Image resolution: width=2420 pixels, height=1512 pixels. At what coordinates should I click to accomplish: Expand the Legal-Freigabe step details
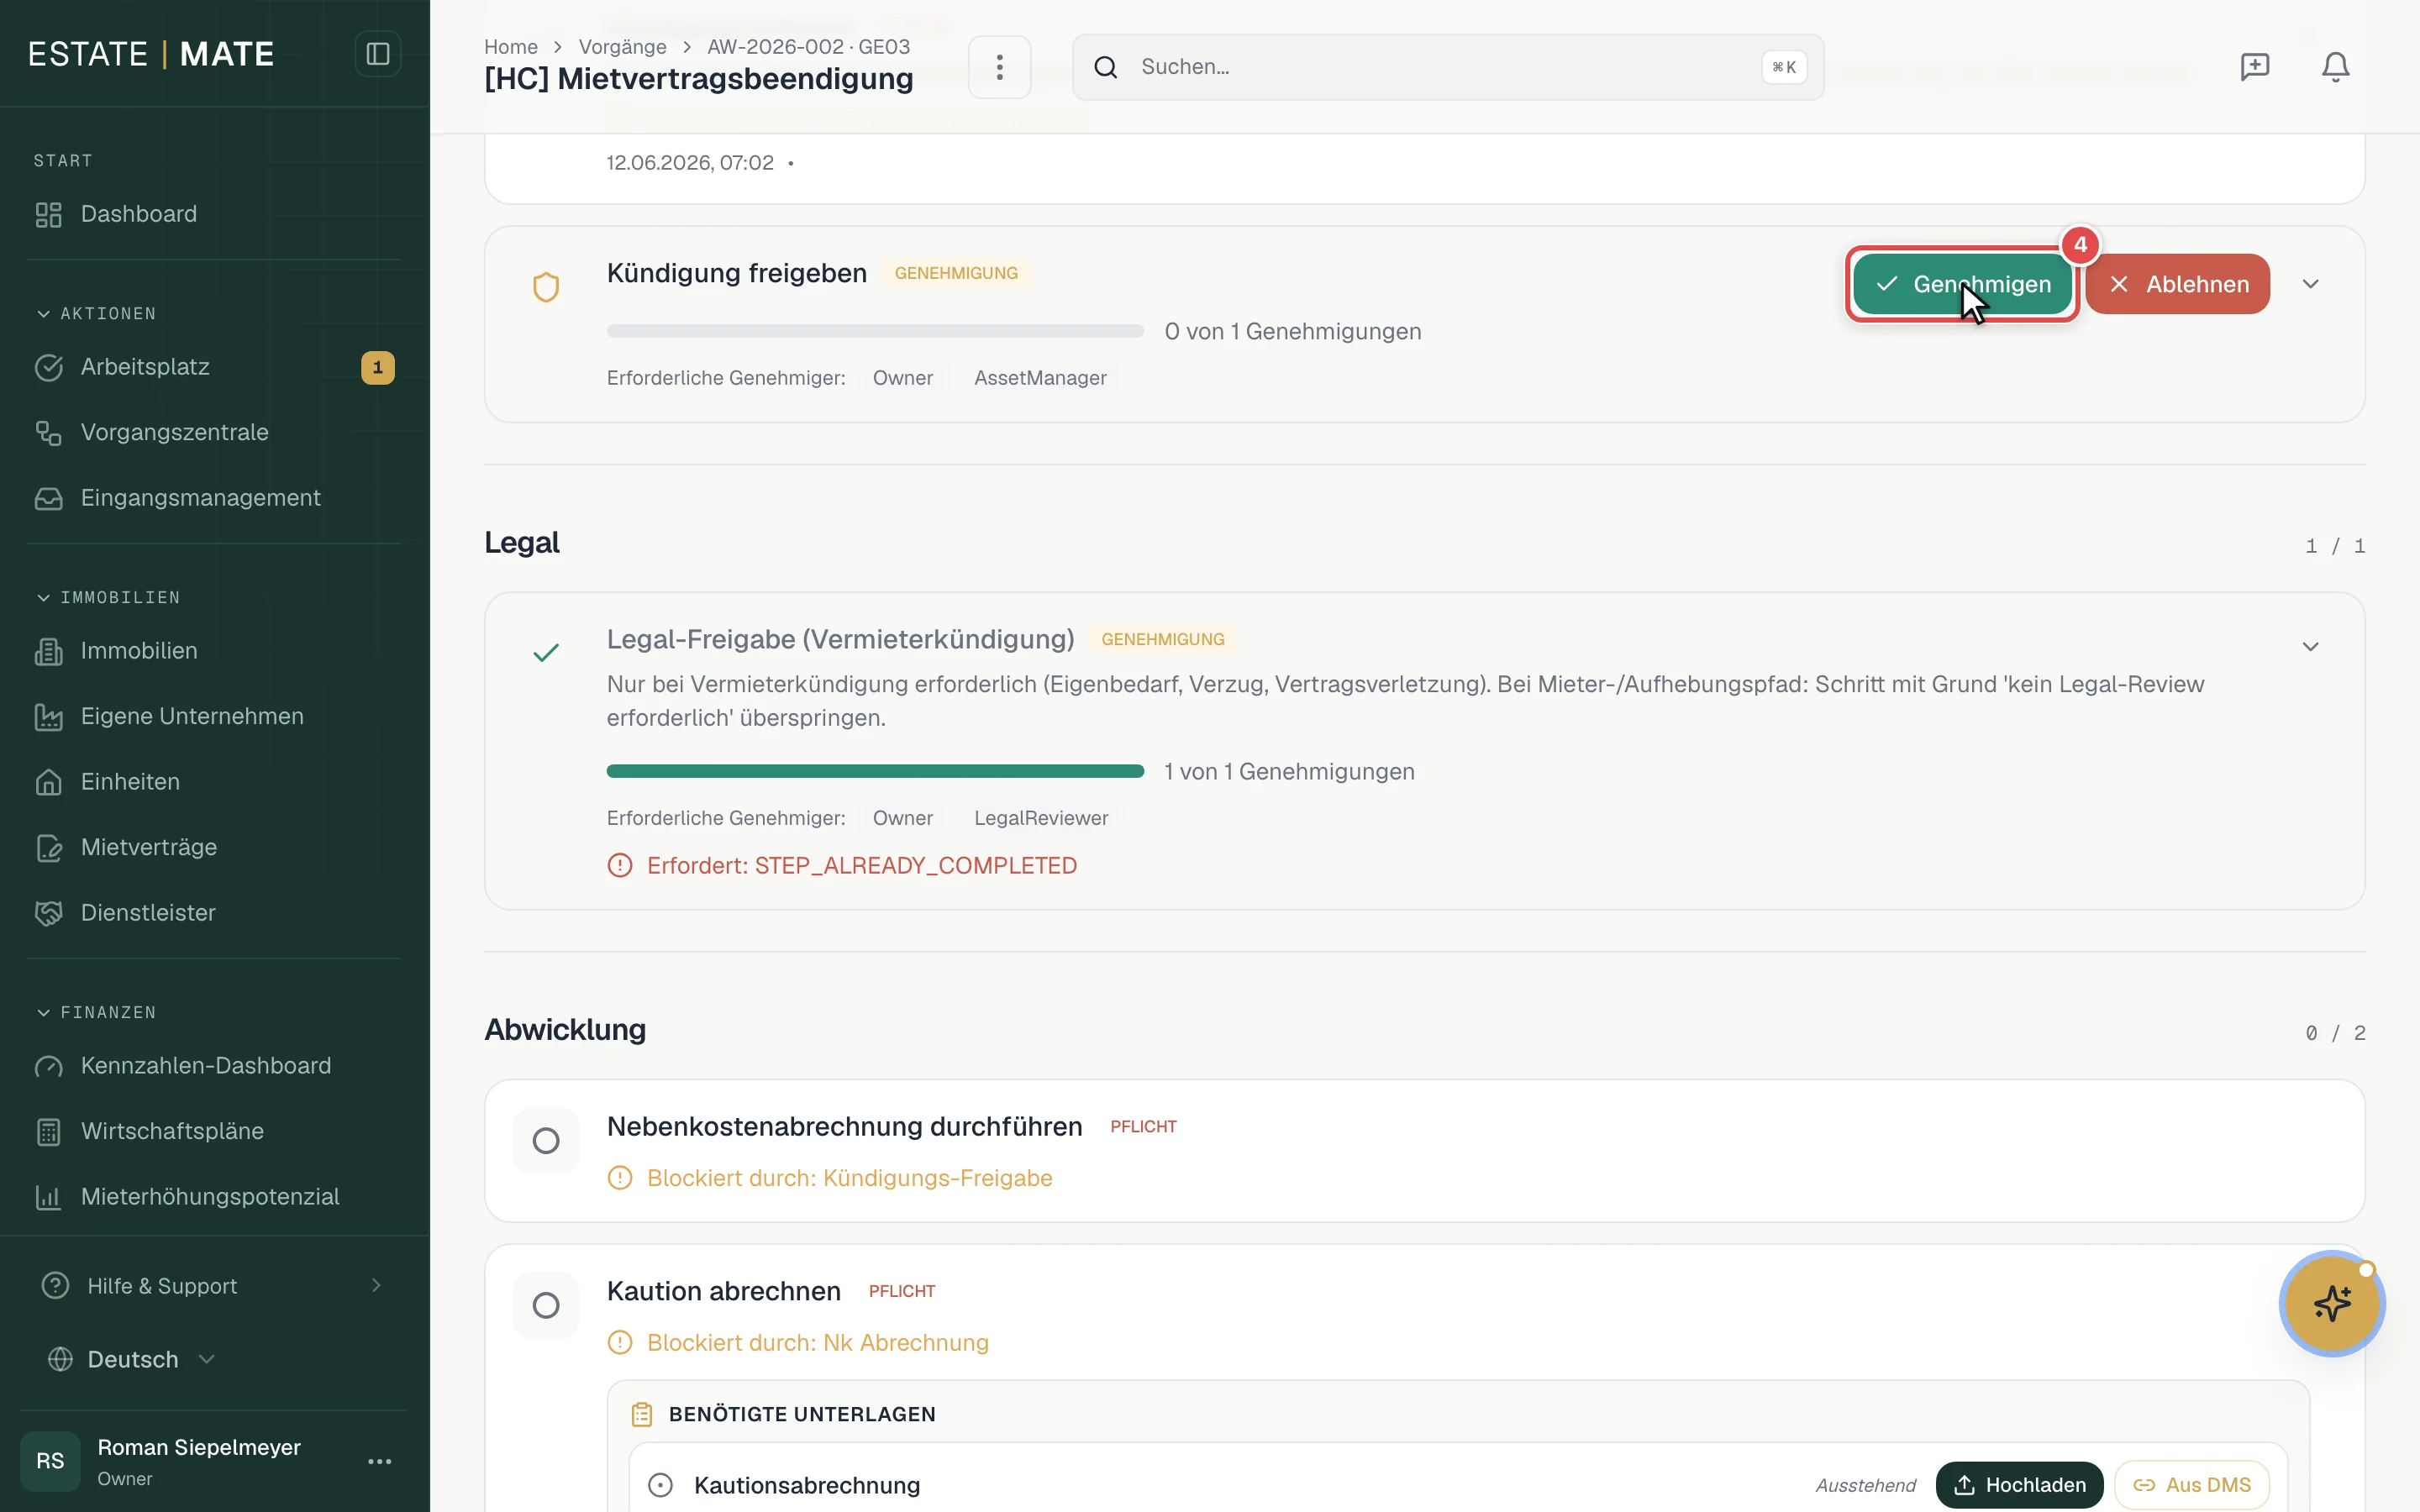[2310, 647]
